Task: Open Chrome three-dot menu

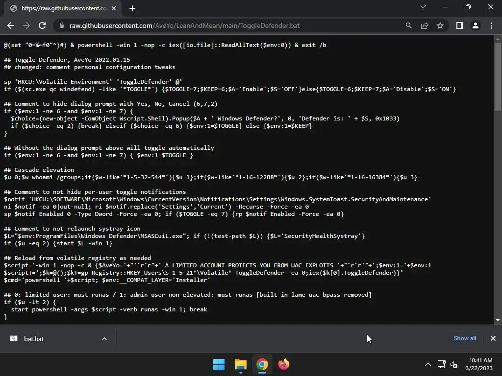Action: pyautogui.click(x=491, y=25)
